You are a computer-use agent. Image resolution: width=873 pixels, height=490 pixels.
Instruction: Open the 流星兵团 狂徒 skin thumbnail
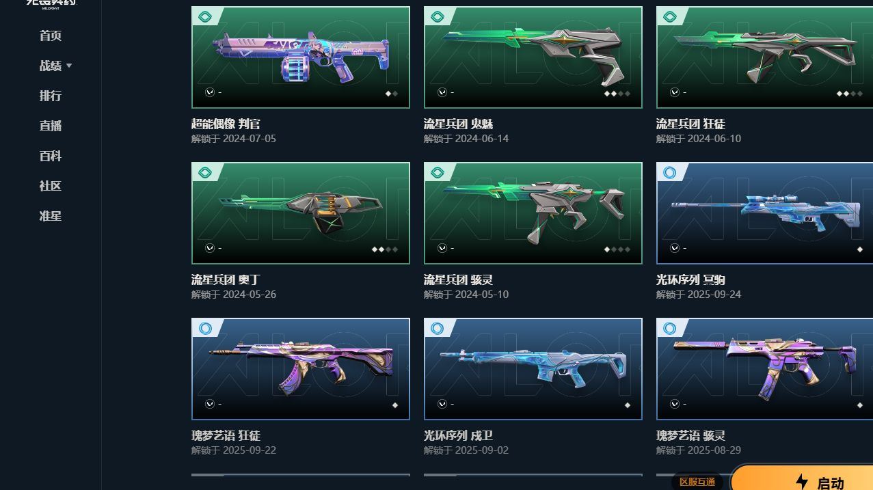[764, 57]
